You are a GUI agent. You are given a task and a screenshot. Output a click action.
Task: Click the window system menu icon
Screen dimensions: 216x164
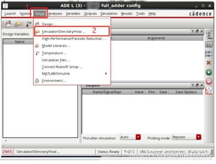click(5, 6)
